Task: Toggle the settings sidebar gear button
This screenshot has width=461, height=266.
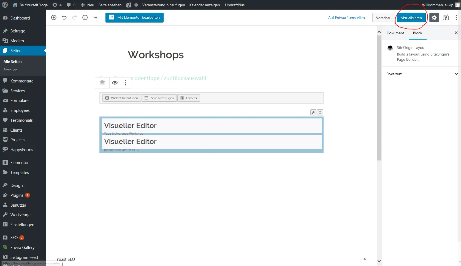Action: pyautogui.click(x=434, y=18)
